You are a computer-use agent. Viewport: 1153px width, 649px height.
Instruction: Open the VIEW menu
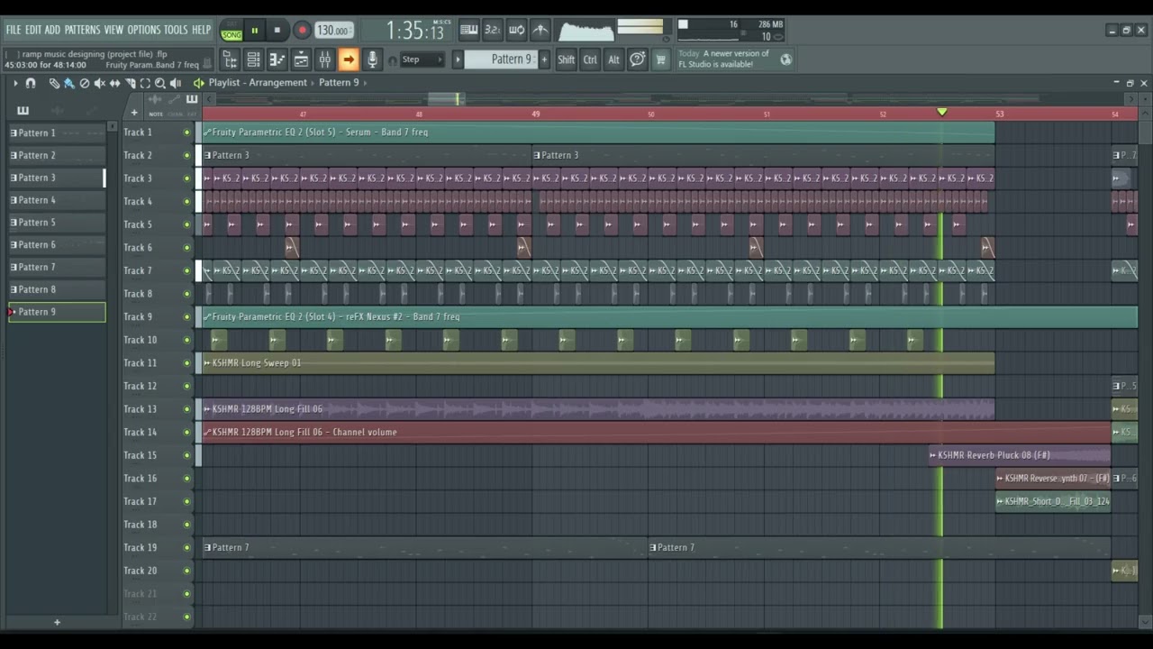113,30
